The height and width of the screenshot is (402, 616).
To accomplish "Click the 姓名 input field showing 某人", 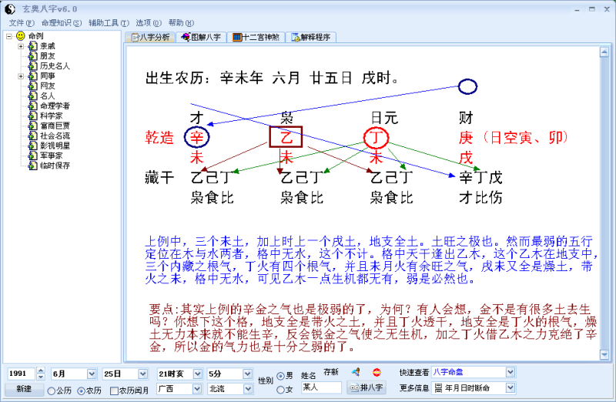I will coord(321,388).
